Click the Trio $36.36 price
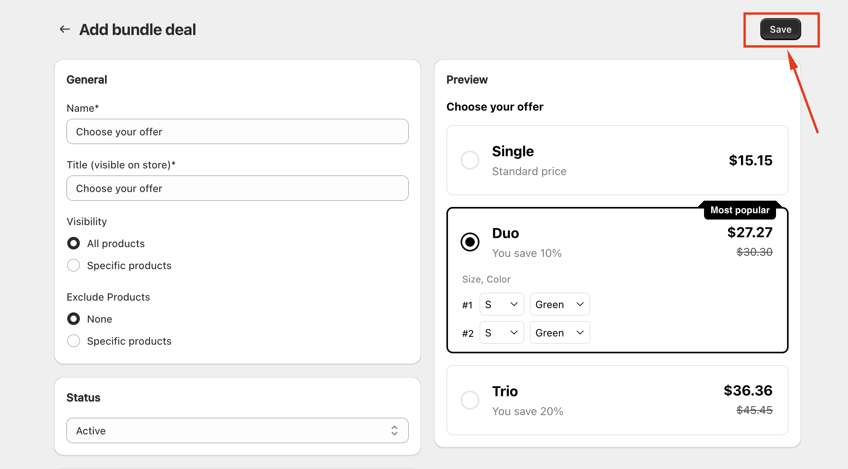Screen dimensions: 848x469 pos(748,390)
